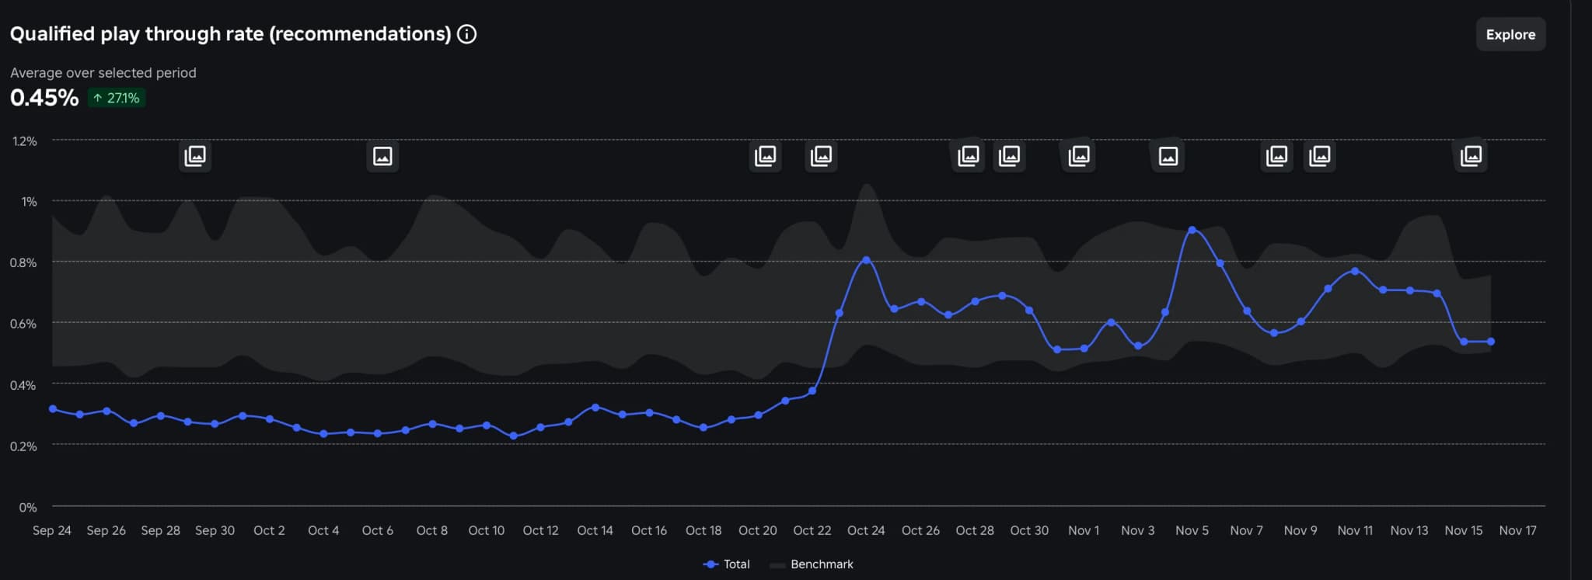The height and width of the screenshot is (580, 1592).
Task: Open the single image post marker near Oct 6
Action: [382, 156]
